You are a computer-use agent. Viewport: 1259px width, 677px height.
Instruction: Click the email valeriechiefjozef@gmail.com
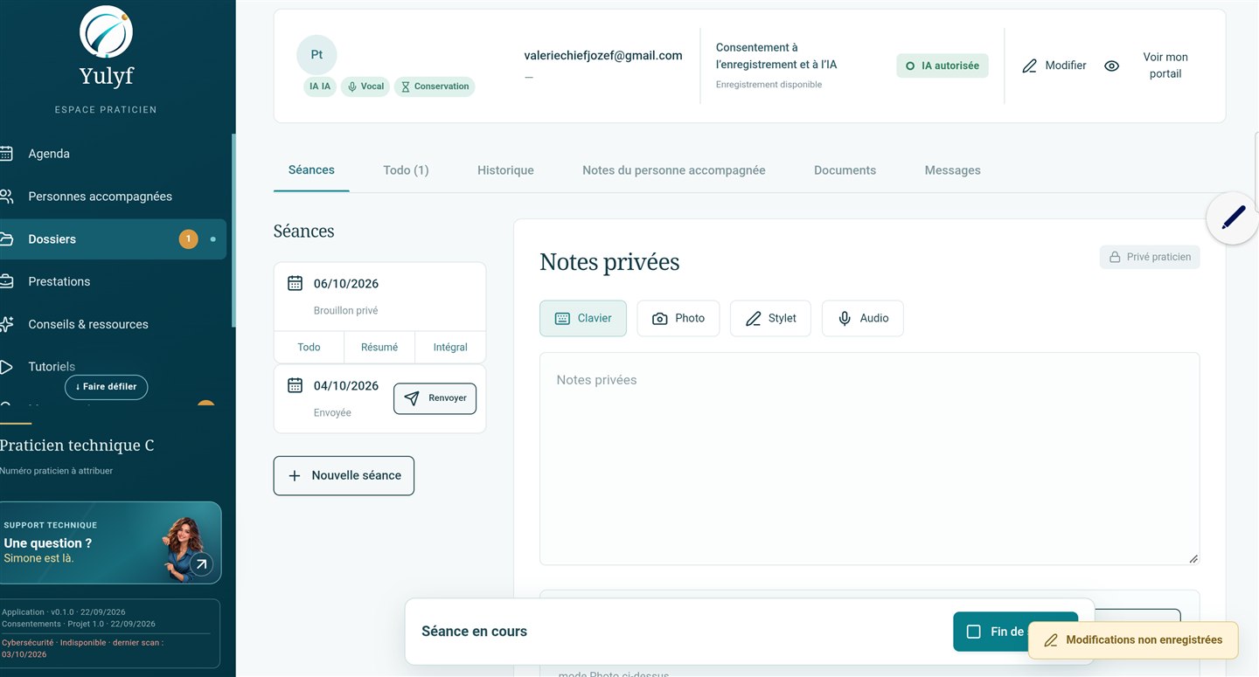603,55
